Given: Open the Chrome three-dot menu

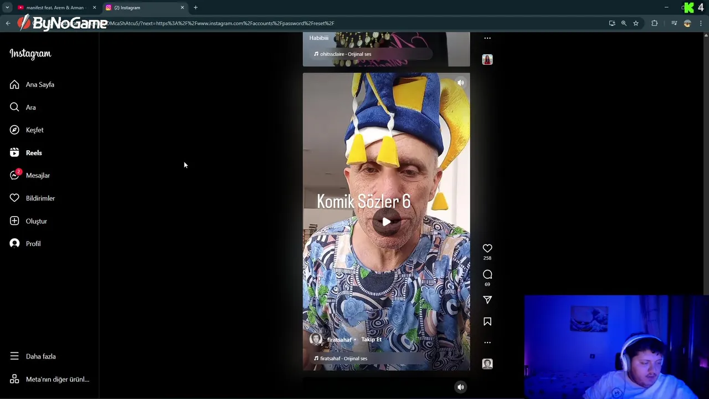Looking at the screenshot, I should (x=701, y=23).
